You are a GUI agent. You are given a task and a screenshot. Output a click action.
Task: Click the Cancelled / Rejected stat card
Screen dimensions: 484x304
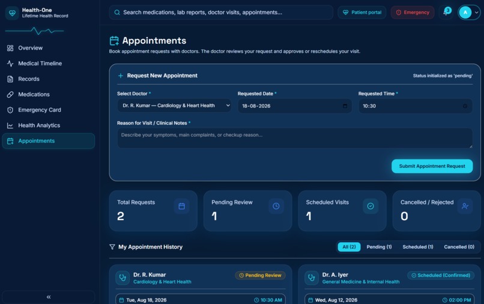(437, 211)
